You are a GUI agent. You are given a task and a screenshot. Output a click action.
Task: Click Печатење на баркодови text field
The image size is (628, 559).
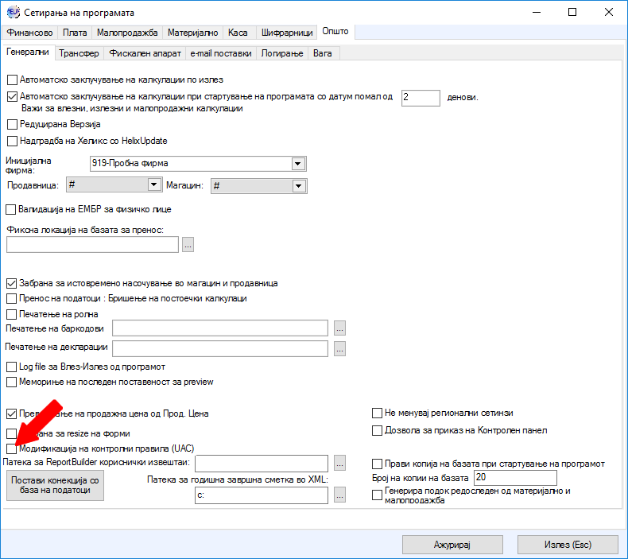click(220, 328)
